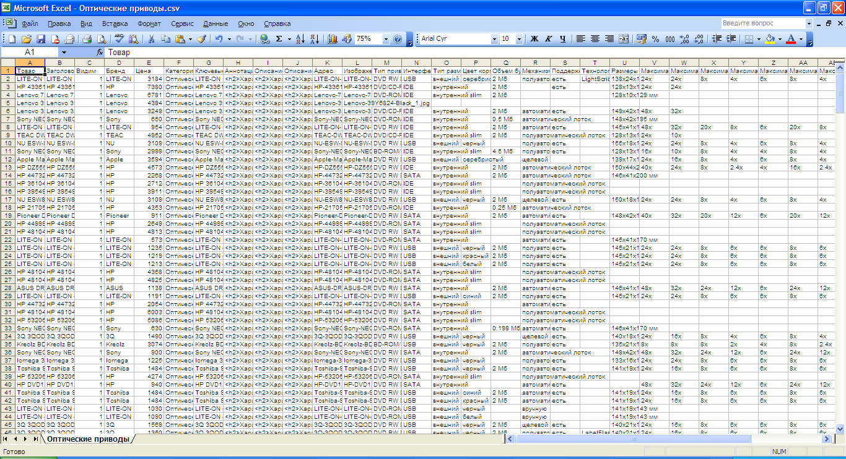Merge and center cells
846x459 pixels.
(624, 39)
